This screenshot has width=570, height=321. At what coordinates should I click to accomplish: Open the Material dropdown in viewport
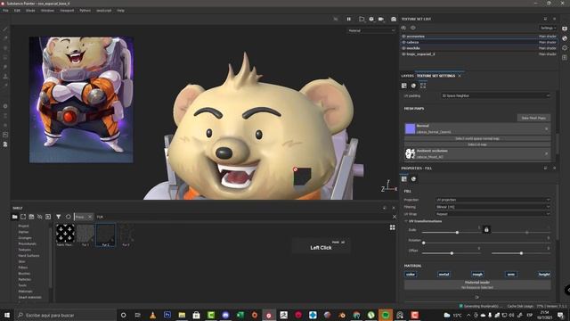pyautogui.click(x=371, y=30)
